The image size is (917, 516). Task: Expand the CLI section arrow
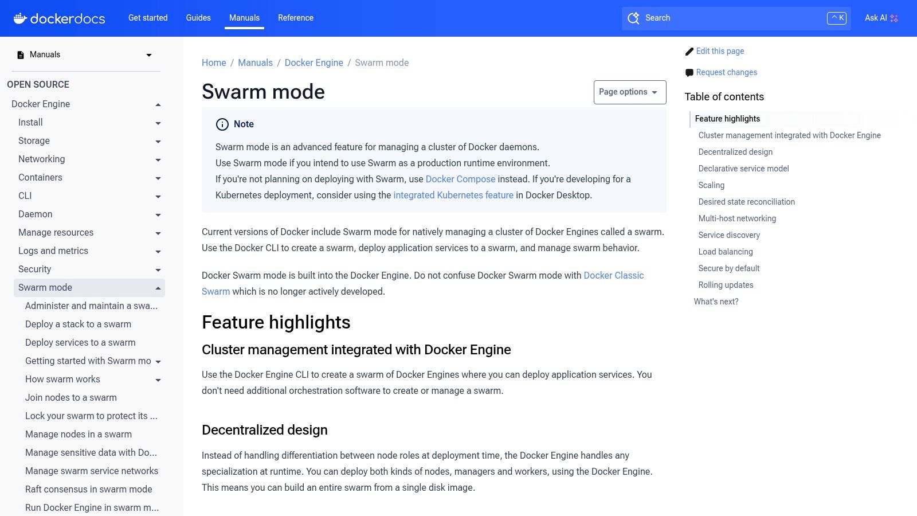[158, 196]
